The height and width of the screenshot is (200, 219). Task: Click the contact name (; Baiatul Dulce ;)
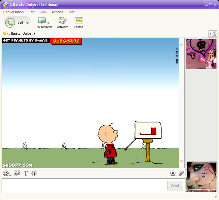pos(21,33)
